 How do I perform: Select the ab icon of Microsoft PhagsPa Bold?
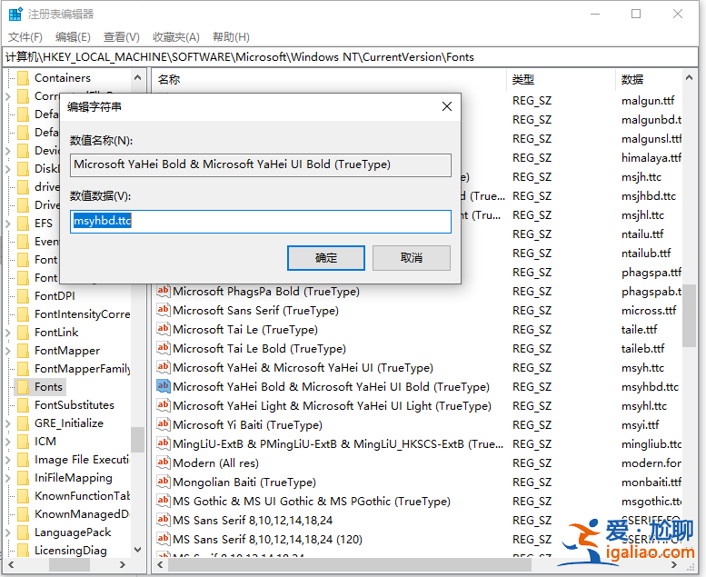click(x=163, y=291)
